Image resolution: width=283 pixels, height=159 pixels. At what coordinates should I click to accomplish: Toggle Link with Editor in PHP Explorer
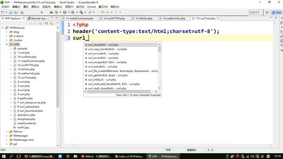[52, 23]
